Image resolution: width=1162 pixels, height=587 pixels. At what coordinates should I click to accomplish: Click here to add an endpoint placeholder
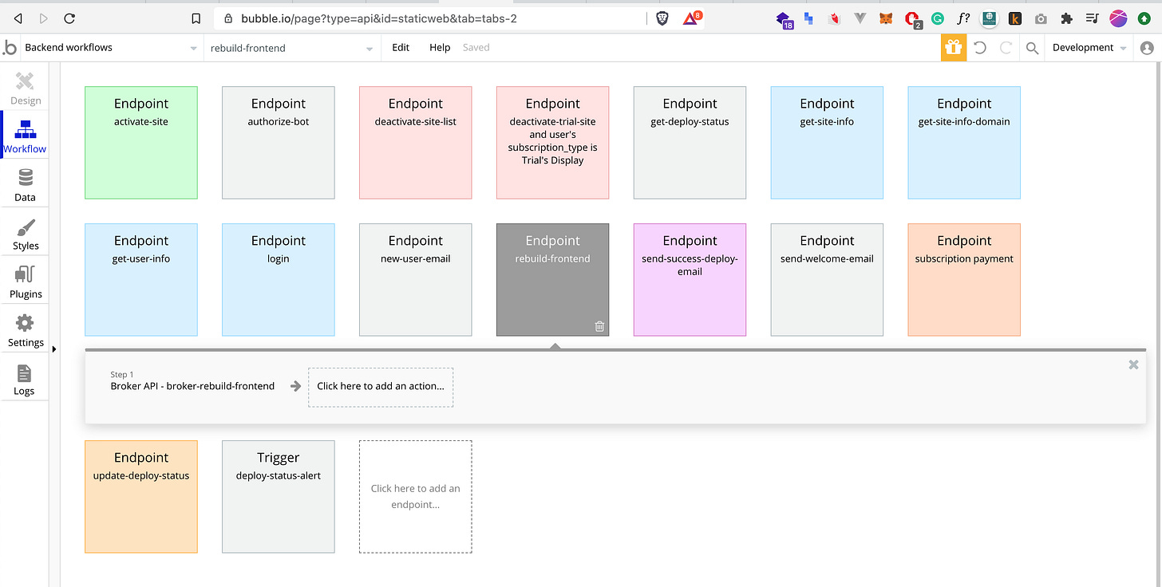click(415, 496)
